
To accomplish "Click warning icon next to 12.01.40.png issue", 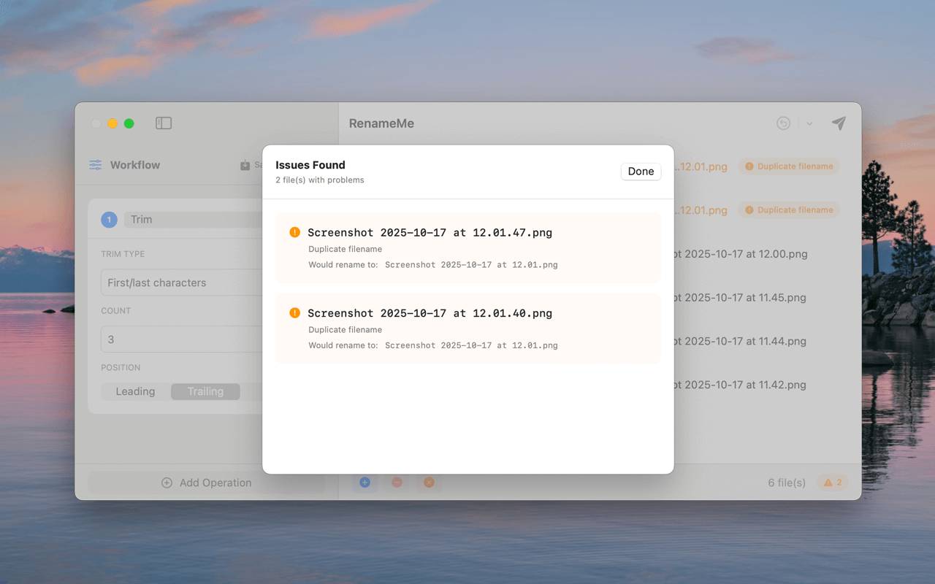I will coord(294,312).
